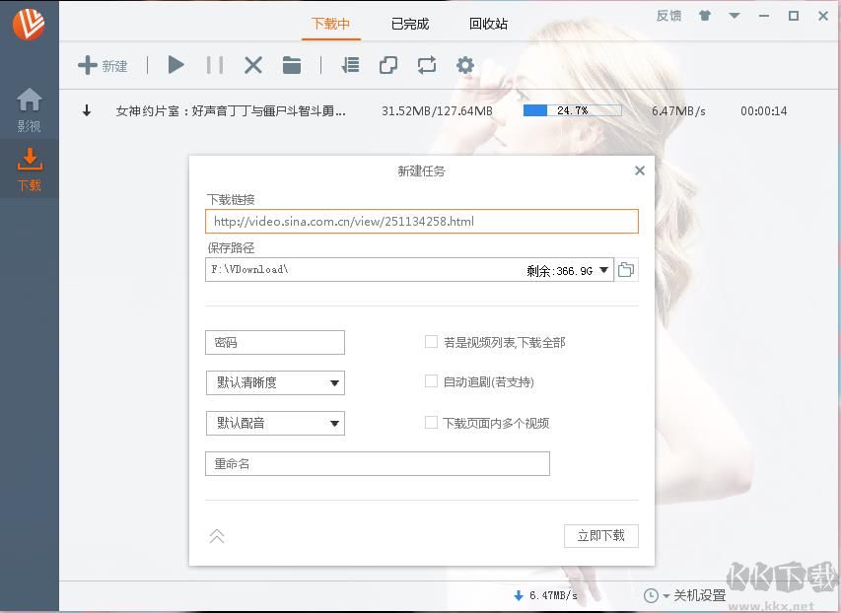Click the play/start download toolbar icon

click(x=176, y=65)
